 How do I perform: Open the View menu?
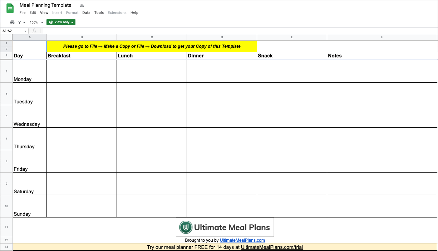[44, 12]
